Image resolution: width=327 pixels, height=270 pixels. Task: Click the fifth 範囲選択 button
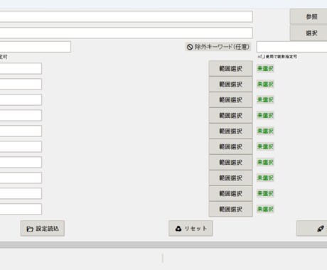[231, 131]
